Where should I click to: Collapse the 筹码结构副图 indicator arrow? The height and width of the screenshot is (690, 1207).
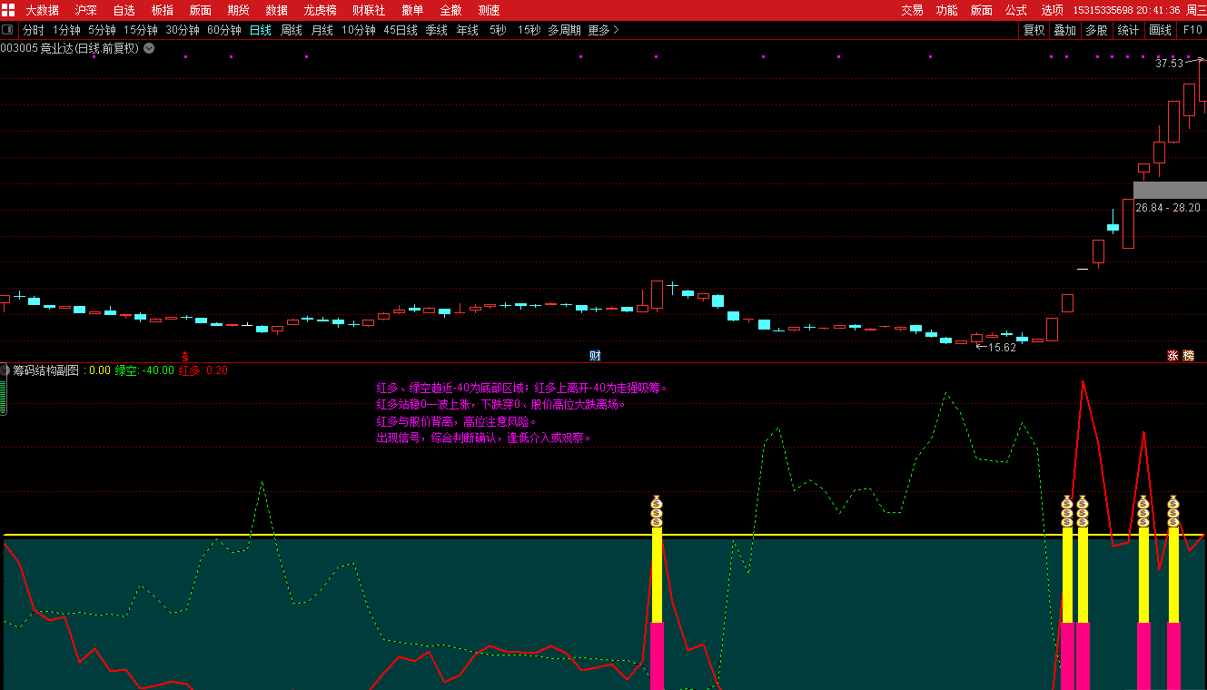click(x=5, y=370)
